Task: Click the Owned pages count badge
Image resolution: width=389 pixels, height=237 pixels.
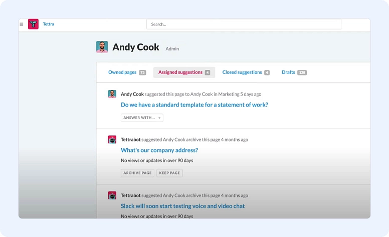Action: (142, 72)
